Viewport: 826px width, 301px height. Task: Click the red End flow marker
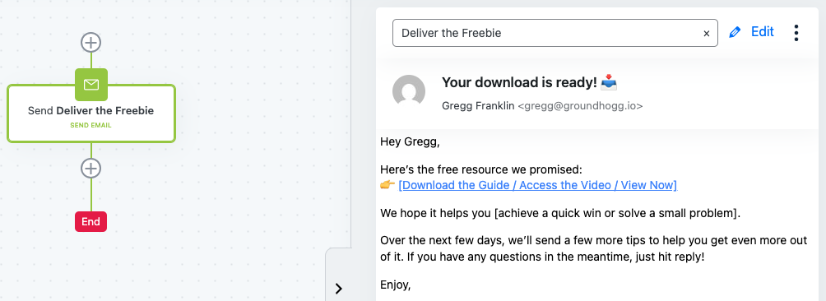click(90, 221)
